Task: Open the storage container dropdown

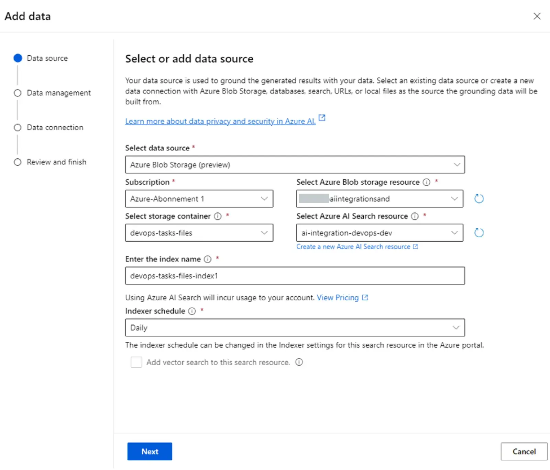Action: [199, 233]
